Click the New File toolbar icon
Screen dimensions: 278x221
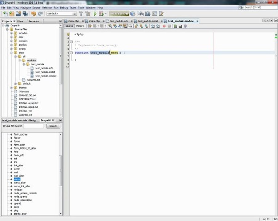pyautogui.click(x=6, y=14)
